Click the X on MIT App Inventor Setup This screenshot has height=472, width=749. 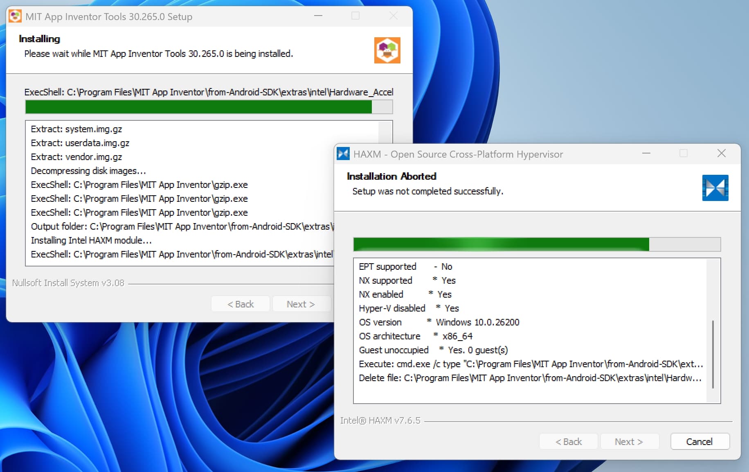tap(393, 16)
